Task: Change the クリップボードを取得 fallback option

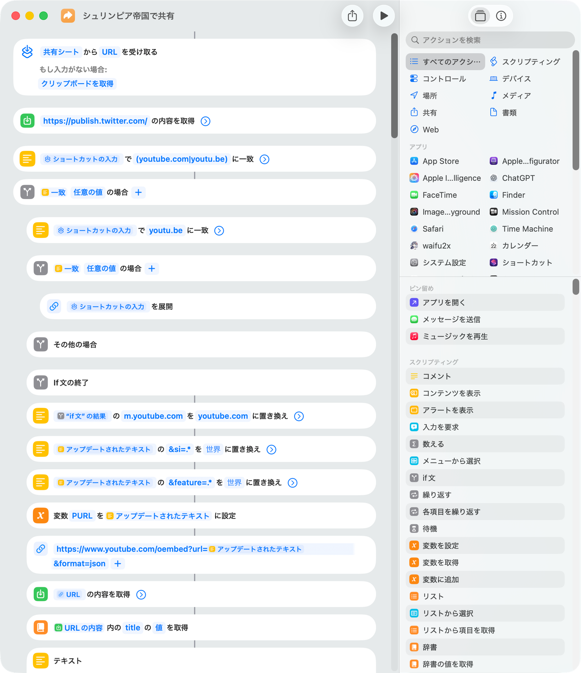Action: (x=77, y=83)
